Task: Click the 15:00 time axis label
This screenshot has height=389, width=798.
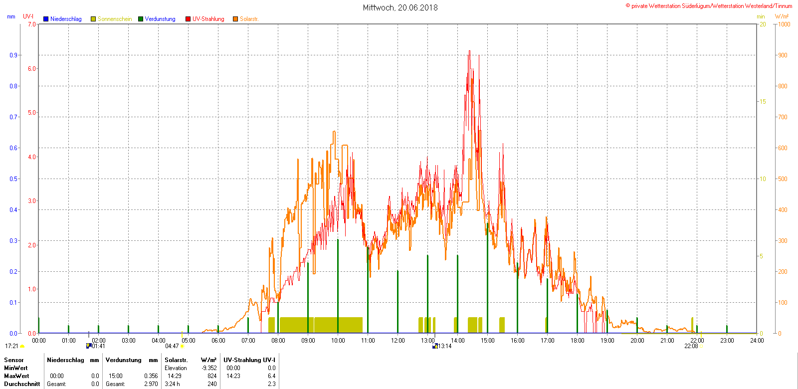Action: [x=488, y=341]
